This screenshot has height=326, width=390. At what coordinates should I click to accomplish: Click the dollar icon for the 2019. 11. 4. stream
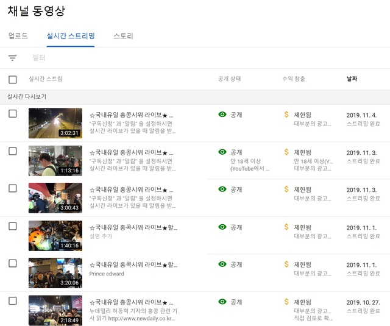[286, 115]
